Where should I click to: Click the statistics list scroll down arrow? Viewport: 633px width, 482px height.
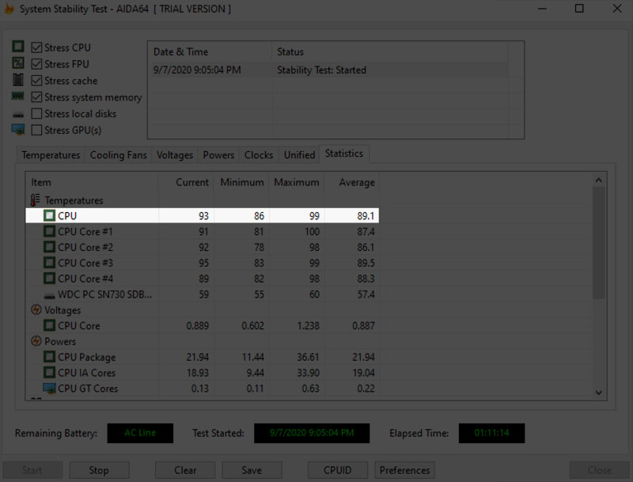(599, 393)
